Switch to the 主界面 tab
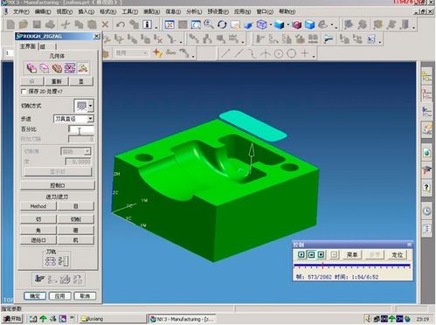This screenshot has height=325, width=436. pos(28,46)
